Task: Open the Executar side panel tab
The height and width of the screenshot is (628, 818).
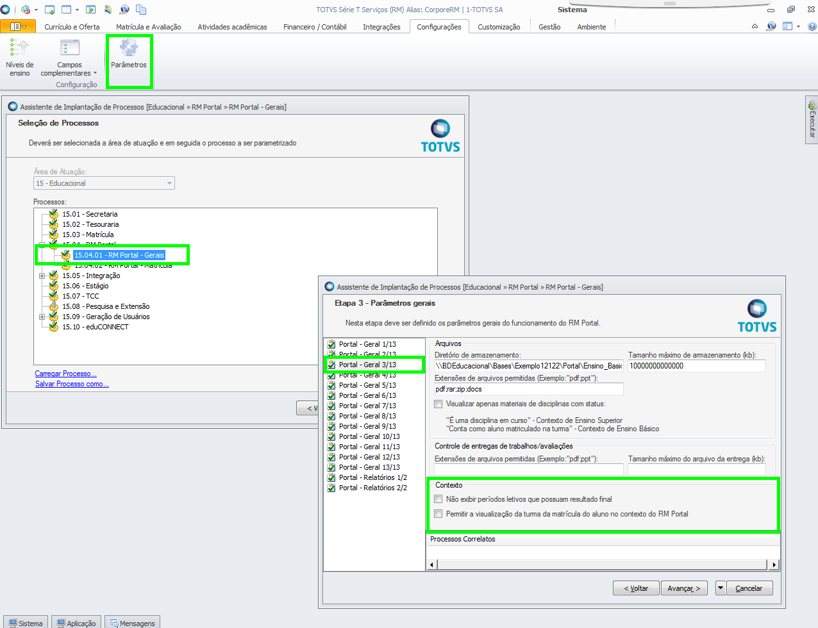Action: (812, 120)
